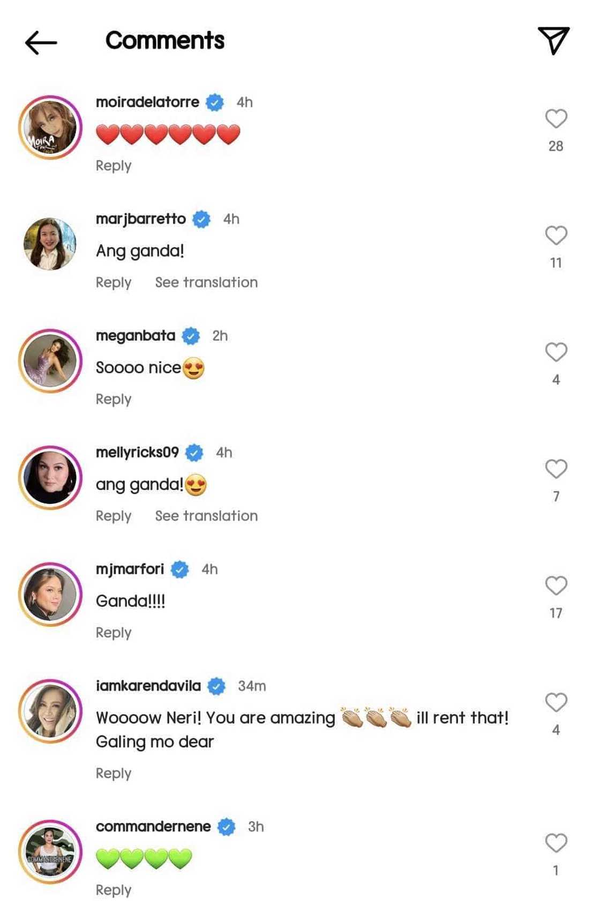
Task: Reply to iamkarendavila's comment
Action: 114,773
